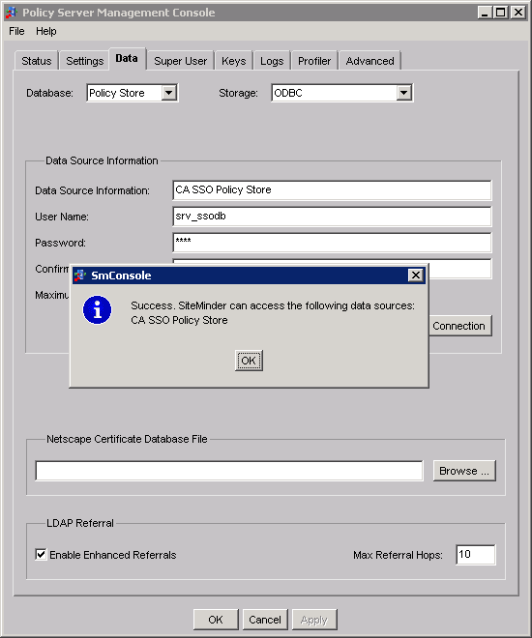Click the SmConsole dialog title bar icon
Viewport: 532px width, 638px height.
pos(79,275)
